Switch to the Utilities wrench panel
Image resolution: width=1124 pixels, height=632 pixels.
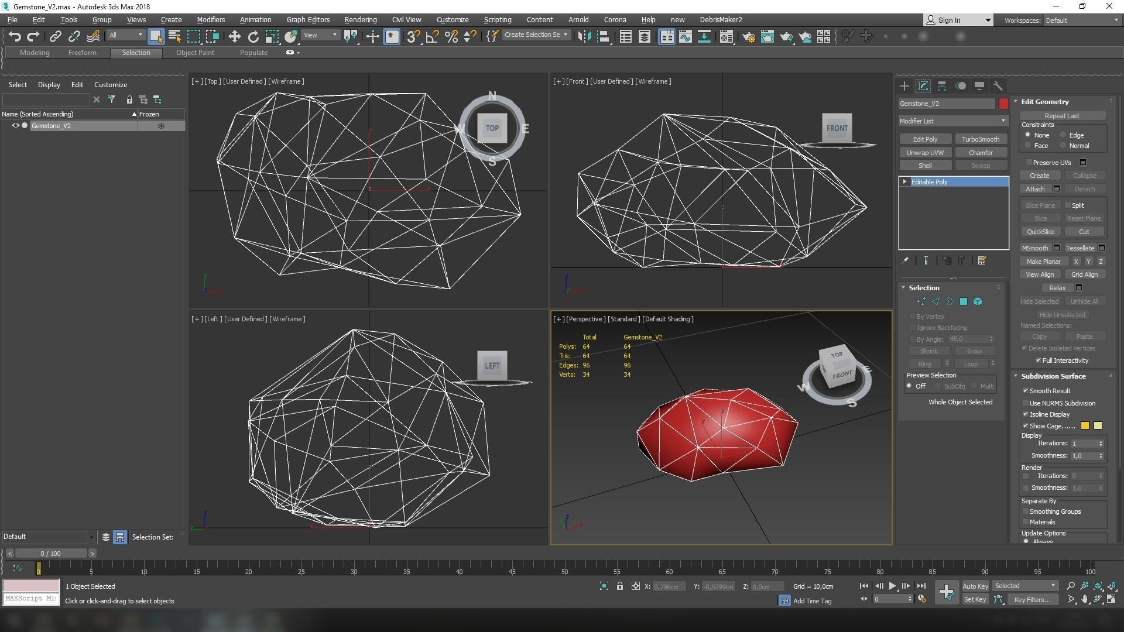click(x=998, y=86)
